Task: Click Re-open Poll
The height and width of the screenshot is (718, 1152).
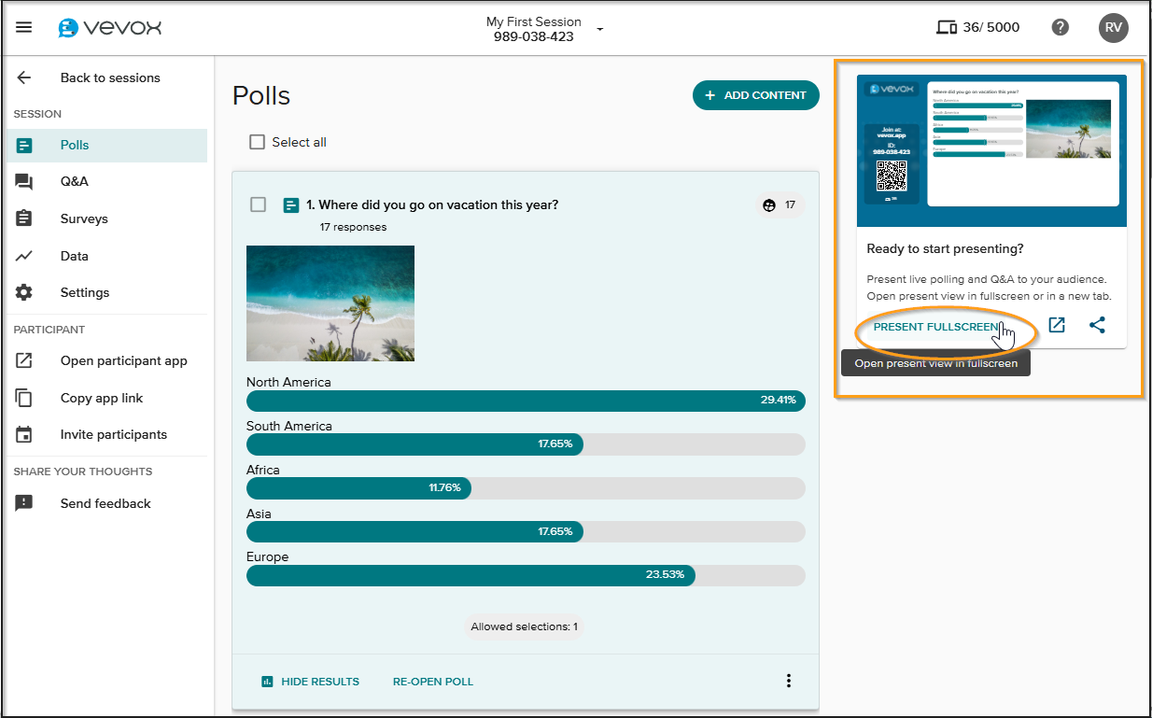Action: 432,682
